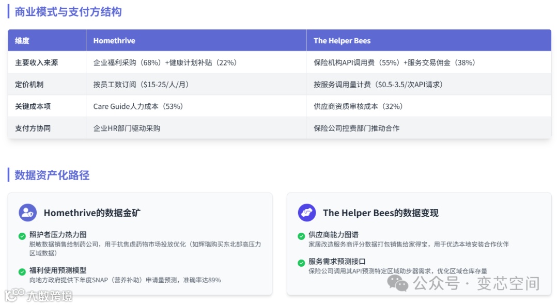Select the 主要收入来源 row label
Viewport: 558px width, 306px height.
[36, 62]
